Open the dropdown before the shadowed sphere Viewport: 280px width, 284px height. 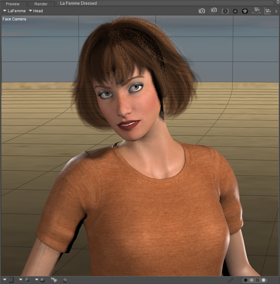37,280
